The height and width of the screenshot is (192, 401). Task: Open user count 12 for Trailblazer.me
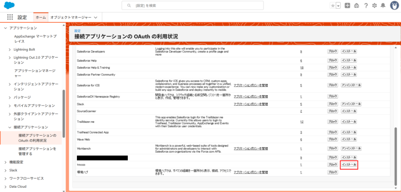302,122
